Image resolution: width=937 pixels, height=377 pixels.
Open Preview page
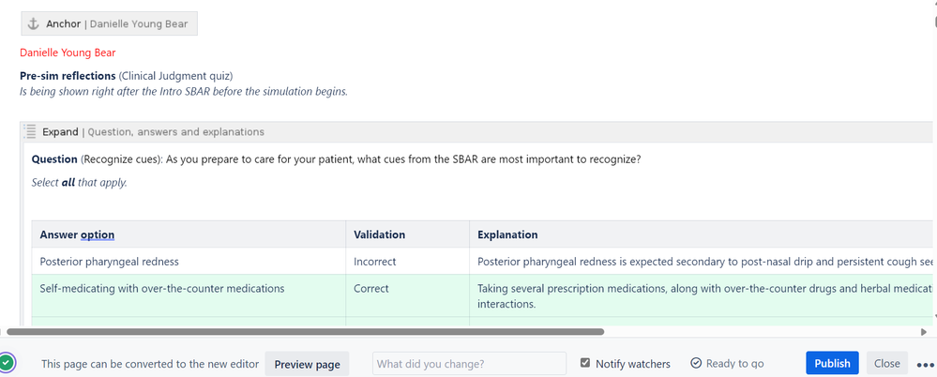pyautogui.click(x=307, y=364)
